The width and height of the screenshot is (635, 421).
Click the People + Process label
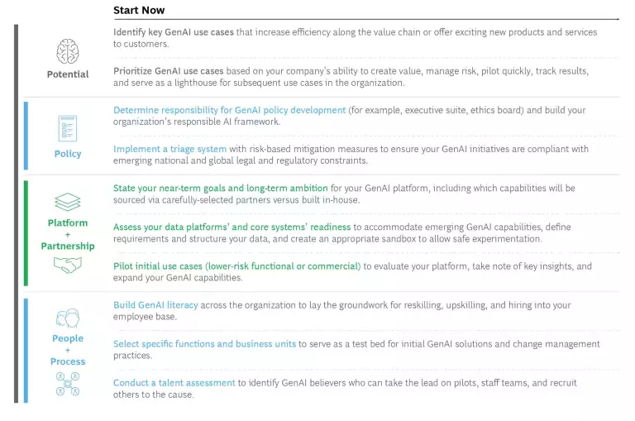[68, 350]
